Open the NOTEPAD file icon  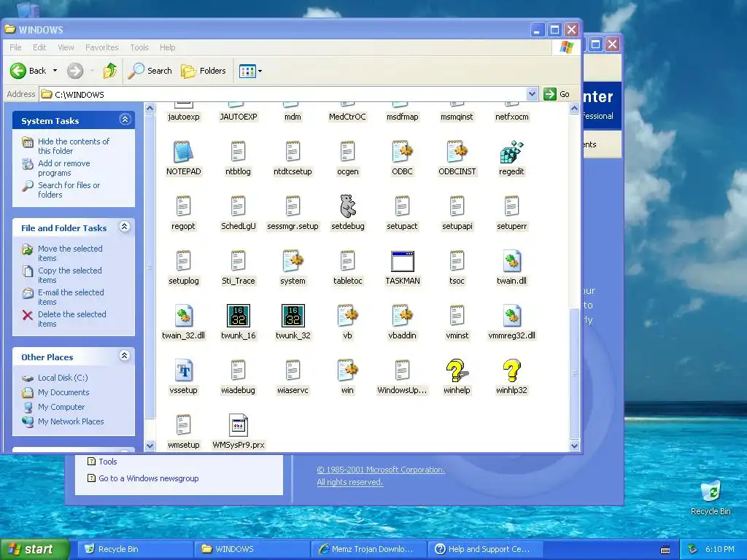(x=183, y=152)
